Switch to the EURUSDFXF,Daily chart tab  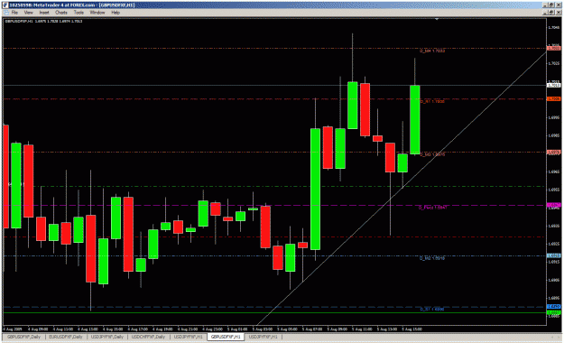[x=66, y=337]
